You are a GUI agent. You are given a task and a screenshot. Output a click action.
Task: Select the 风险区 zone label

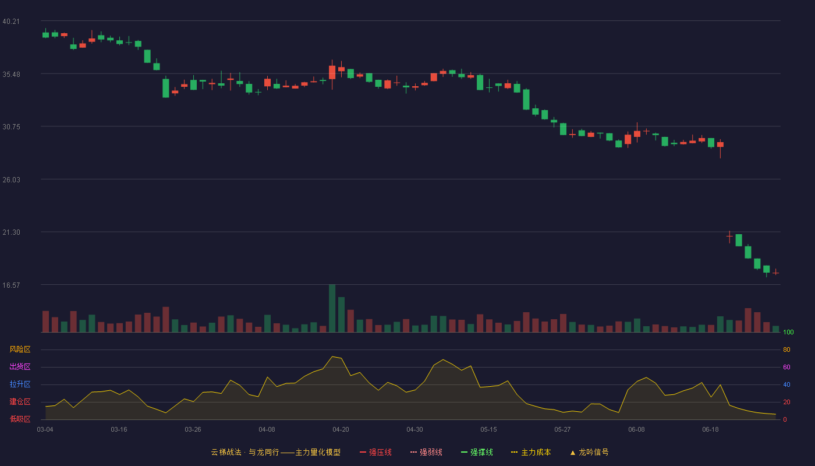tap(20, 349)
